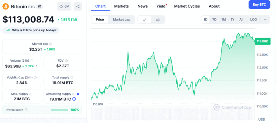Click the 113.00K current price label on chart
Screen dimensions: 277x123
pos(262,41)
